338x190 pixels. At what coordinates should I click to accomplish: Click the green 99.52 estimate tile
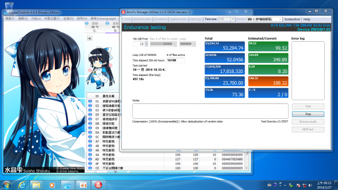tap(268, 46)
